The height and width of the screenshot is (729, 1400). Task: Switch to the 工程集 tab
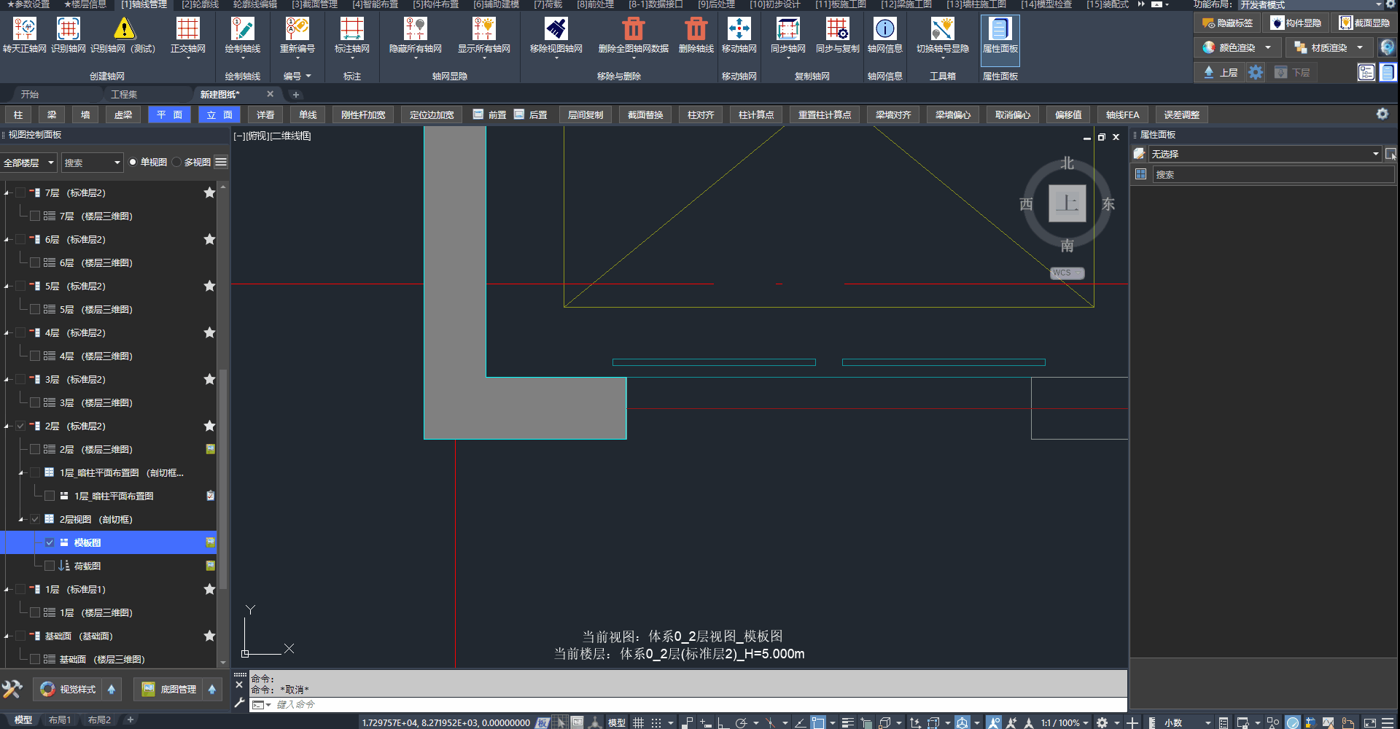tap(124, 94)
